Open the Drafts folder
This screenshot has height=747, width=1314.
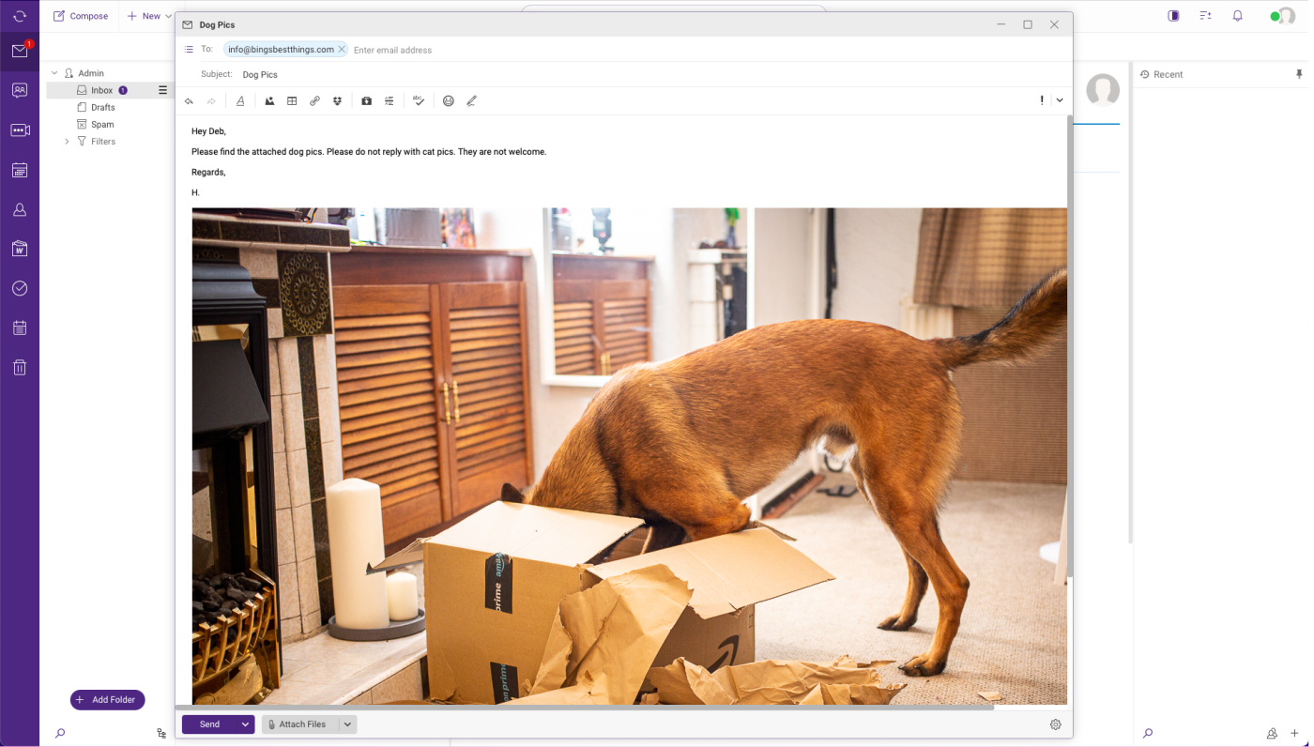coord(103,107)
